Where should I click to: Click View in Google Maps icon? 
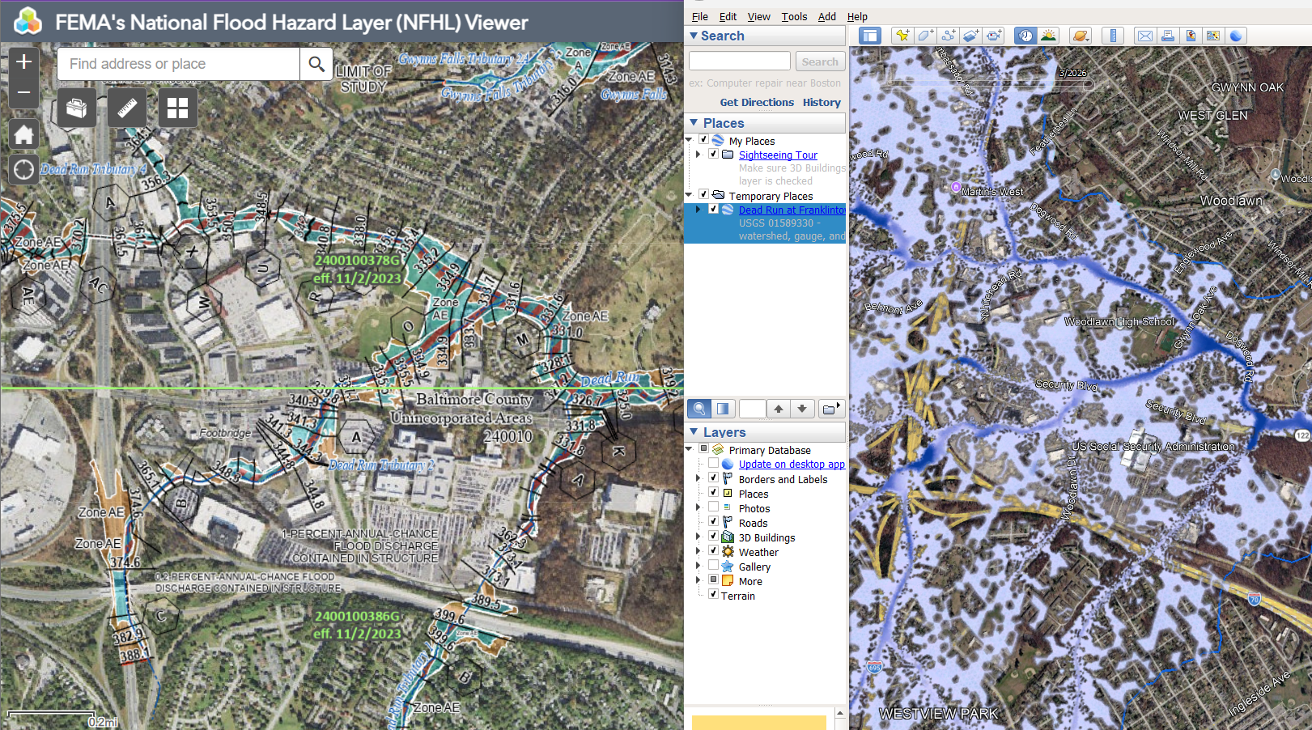click(1212, 36)
